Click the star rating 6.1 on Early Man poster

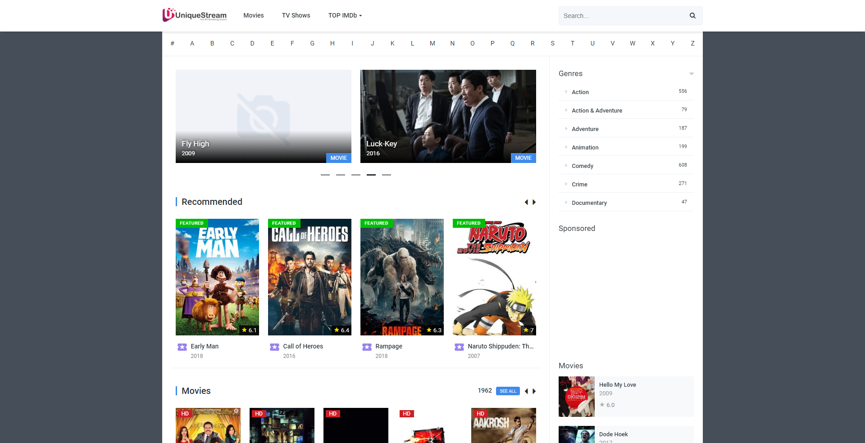pos(249,330)
